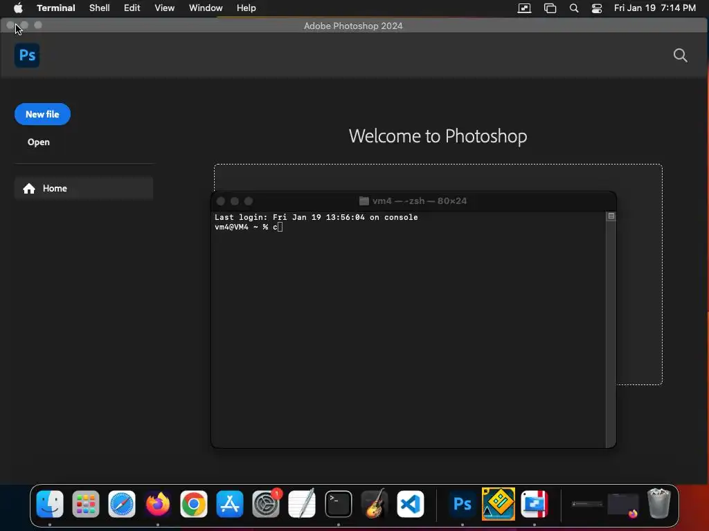709x531 pixels.
Task: Open the Apple menu
Action: [18, 8]
